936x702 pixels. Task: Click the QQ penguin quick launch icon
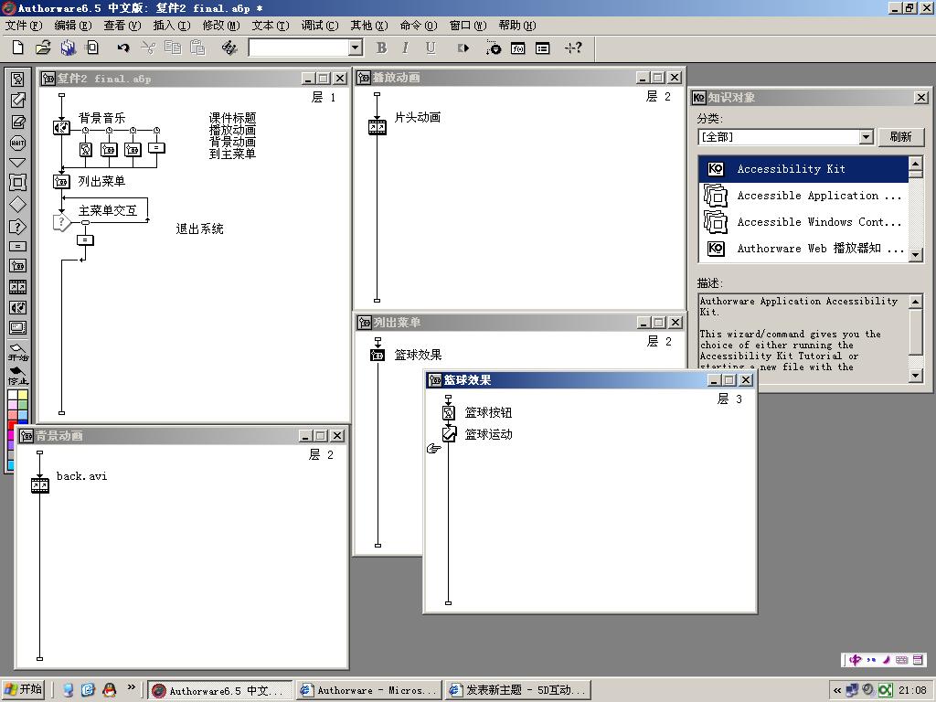pos(110,691)
